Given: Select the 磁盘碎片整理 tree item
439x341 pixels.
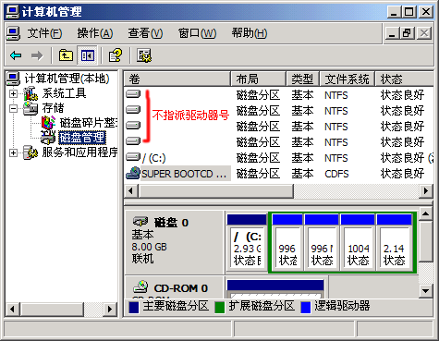Looking at the screenshot, I should (89, 123).
